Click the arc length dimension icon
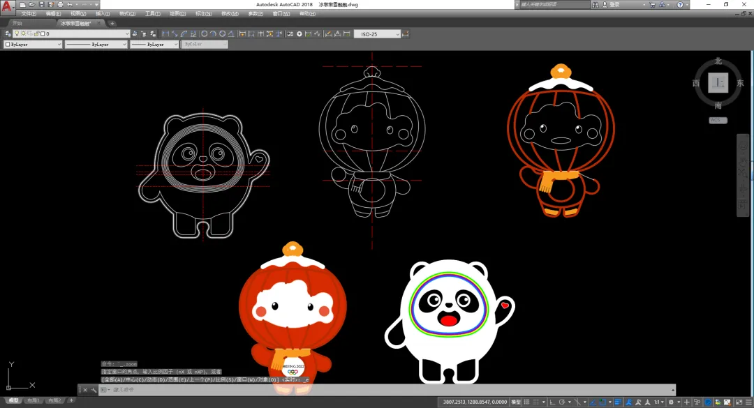This screenshot has width=754, height=408. (184, 33)
